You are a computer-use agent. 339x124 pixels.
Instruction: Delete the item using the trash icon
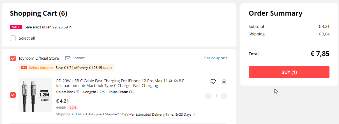pos(224,82)
